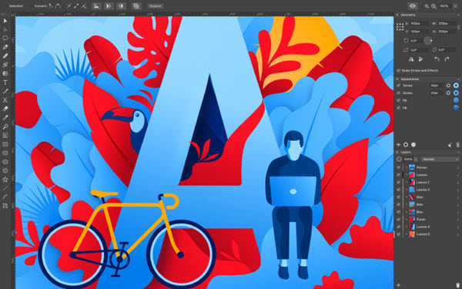
Task: Pick the Star shape tool
Action: pos(5,180)
